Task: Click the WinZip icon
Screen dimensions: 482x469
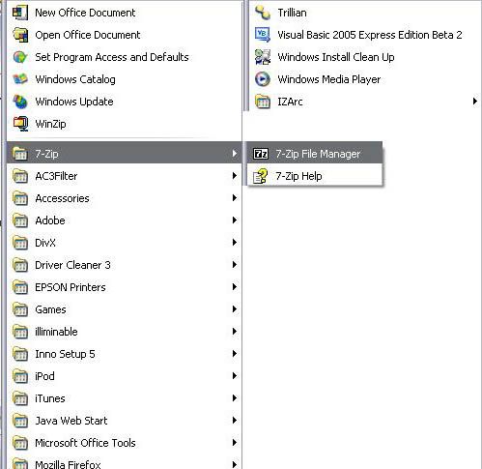Action: pos(20,124)
